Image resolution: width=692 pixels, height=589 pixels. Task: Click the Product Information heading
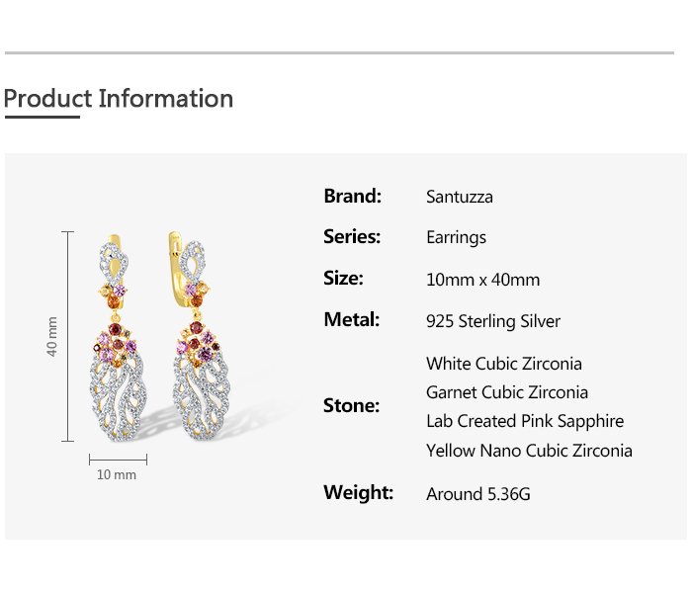119,99
